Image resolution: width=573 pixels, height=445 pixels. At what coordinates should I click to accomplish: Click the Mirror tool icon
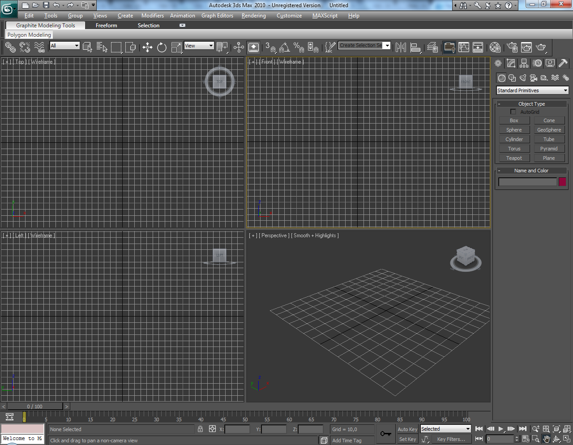click(x=401, y=47)
